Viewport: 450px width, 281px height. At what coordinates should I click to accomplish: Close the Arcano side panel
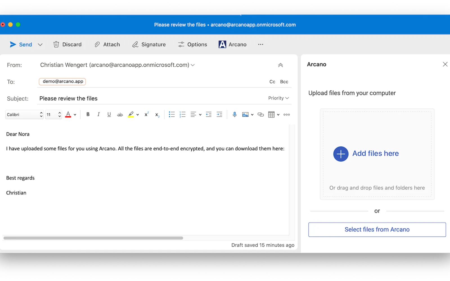click(x=445, y=64)
